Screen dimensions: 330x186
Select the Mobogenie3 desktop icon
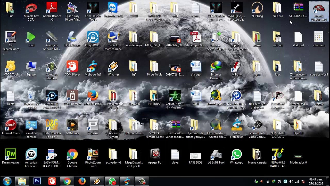(x=93, y=68)
